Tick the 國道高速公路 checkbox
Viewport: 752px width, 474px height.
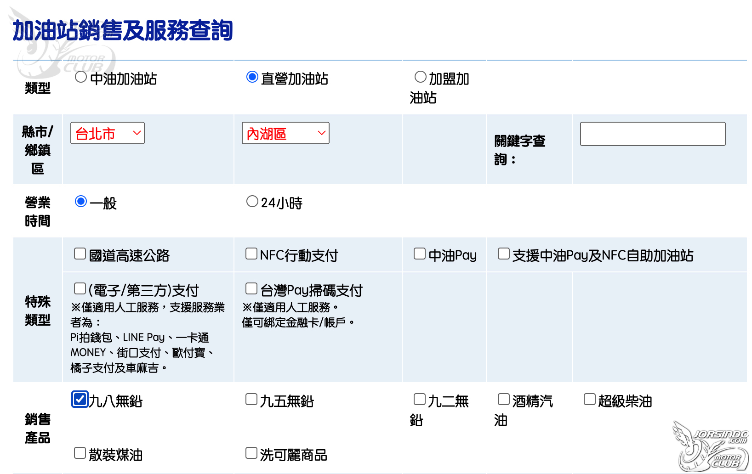click(80, 254)
